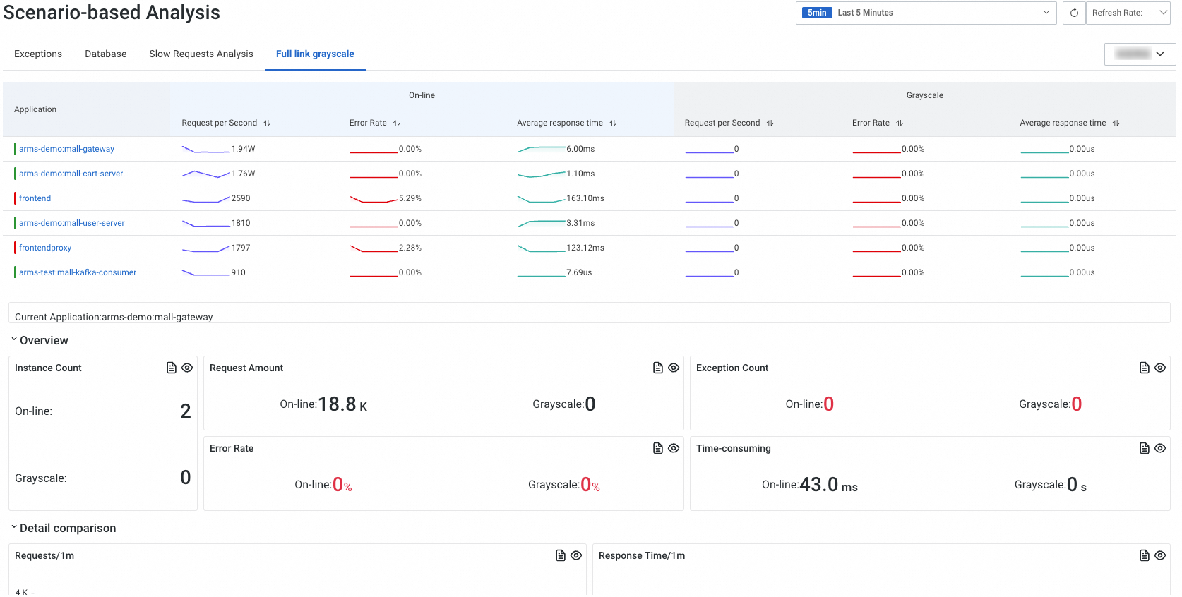This screenshot has height=597, width=1182.
Task: Open document icon in Time-consuming panel
Action: click(x=1144, y=448)
